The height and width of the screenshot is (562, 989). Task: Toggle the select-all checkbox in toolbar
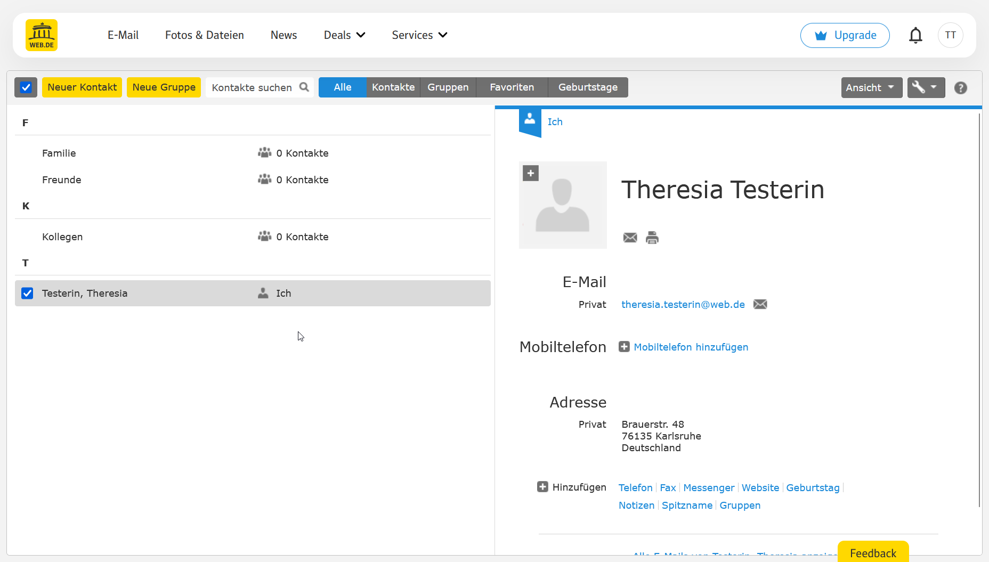tap(26, 87)
